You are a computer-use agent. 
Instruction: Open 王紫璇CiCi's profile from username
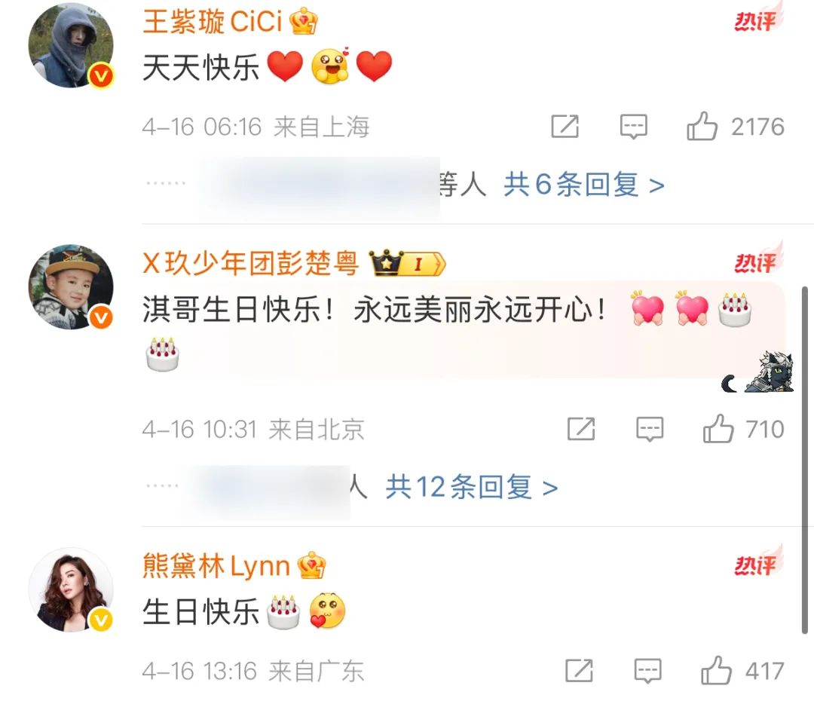click(213, 22)
